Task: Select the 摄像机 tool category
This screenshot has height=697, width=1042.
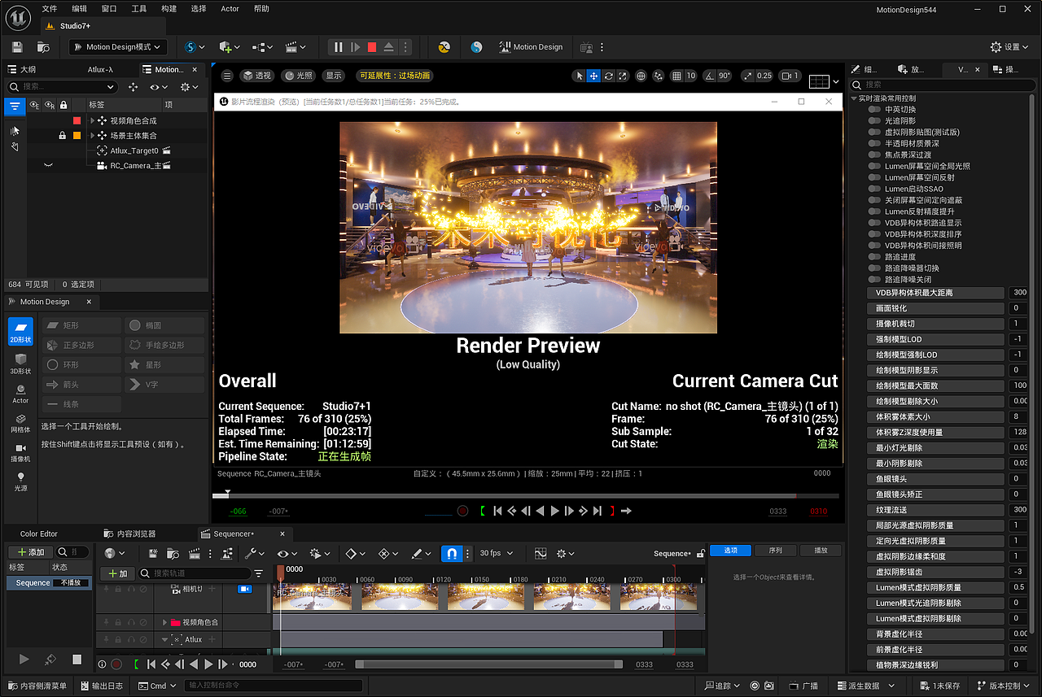Action: coord(20,452)
